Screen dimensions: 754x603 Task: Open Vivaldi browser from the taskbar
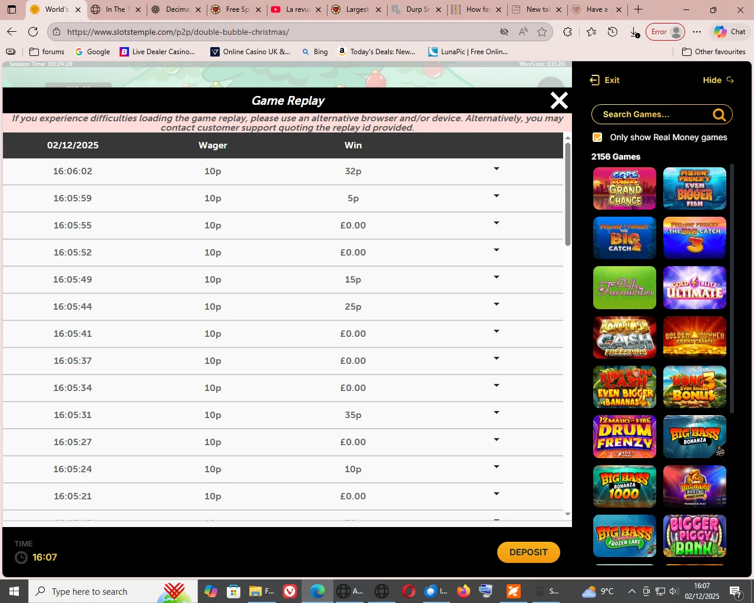tap(289, 591)
